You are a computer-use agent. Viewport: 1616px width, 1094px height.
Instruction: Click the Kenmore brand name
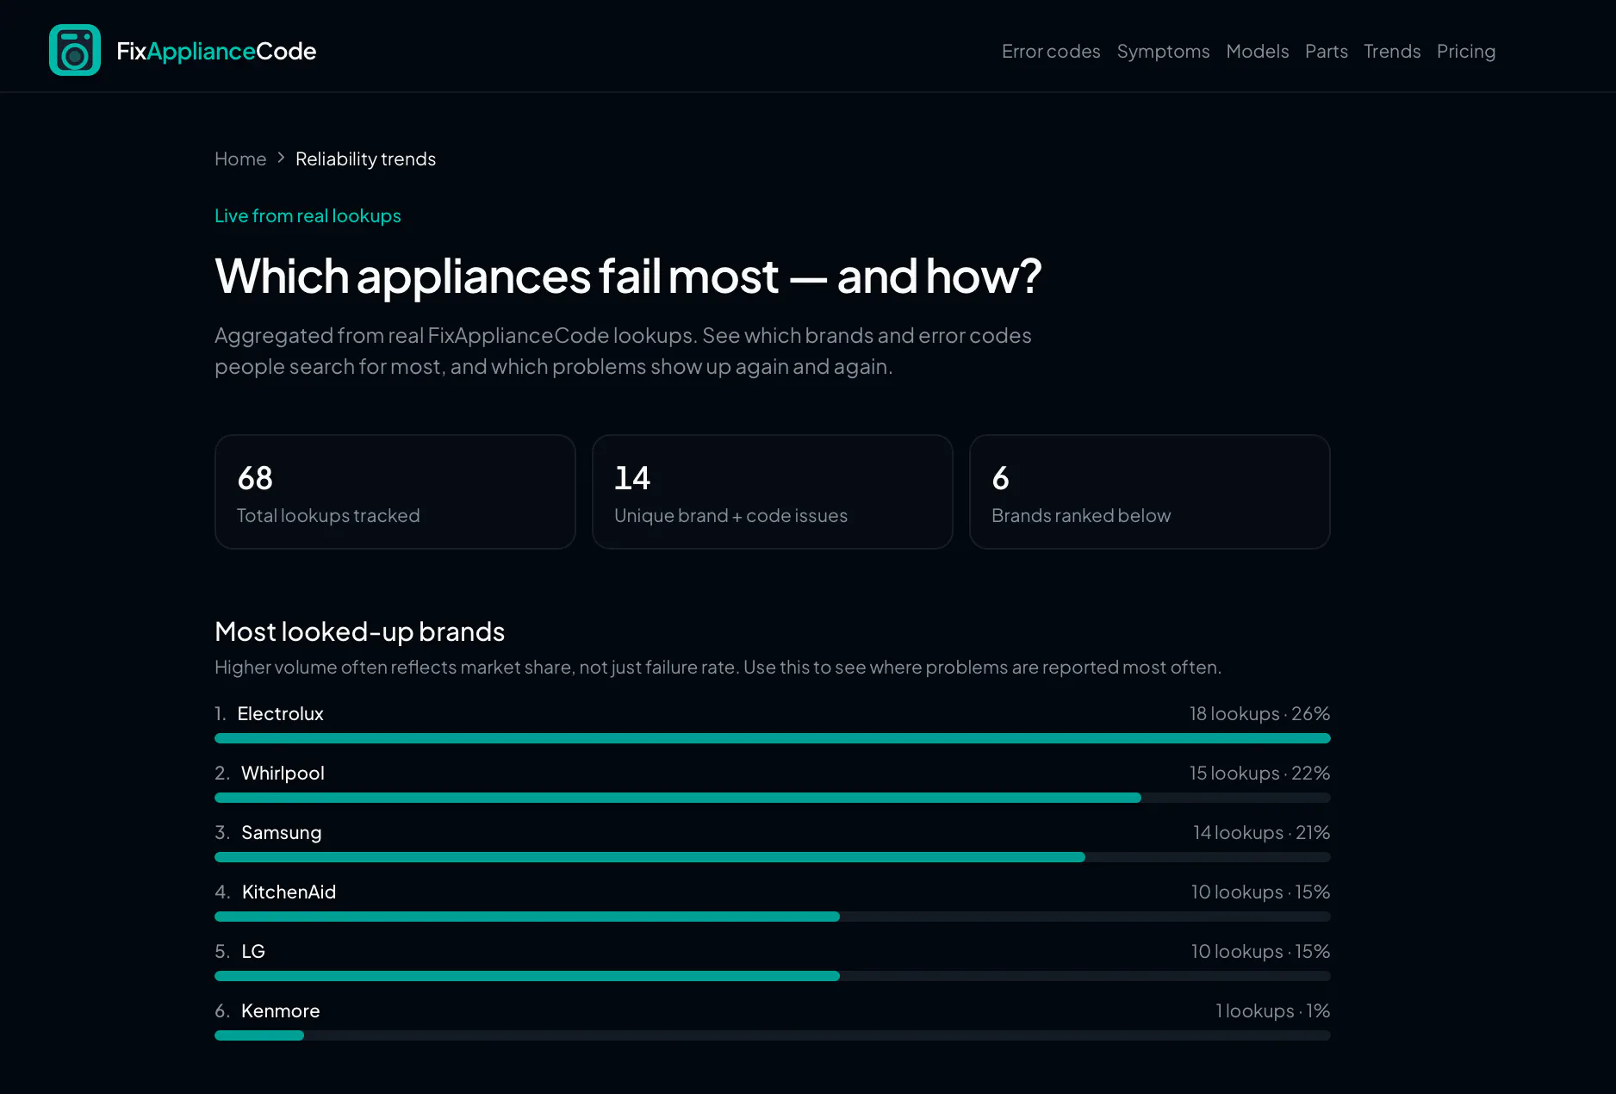[x=281, y=1010]
